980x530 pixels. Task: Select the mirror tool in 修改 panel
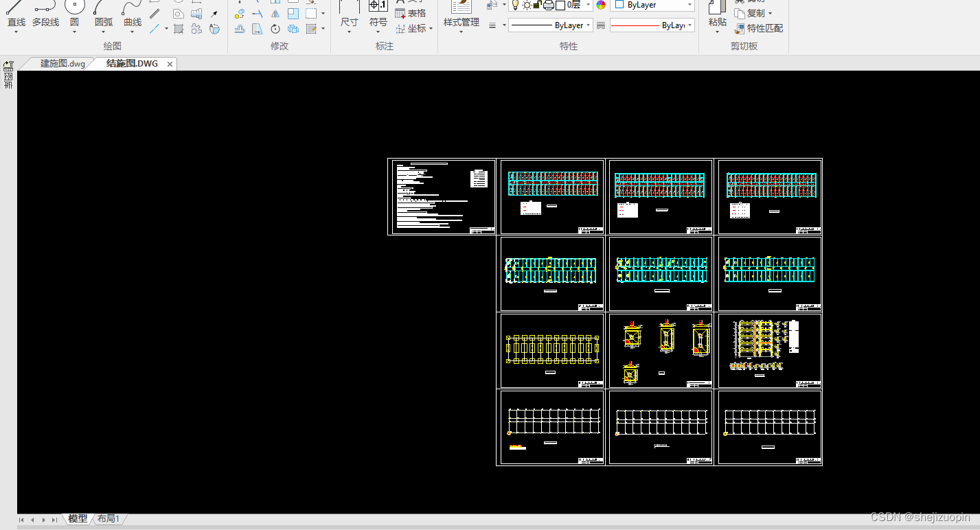(x=275, y=14)
